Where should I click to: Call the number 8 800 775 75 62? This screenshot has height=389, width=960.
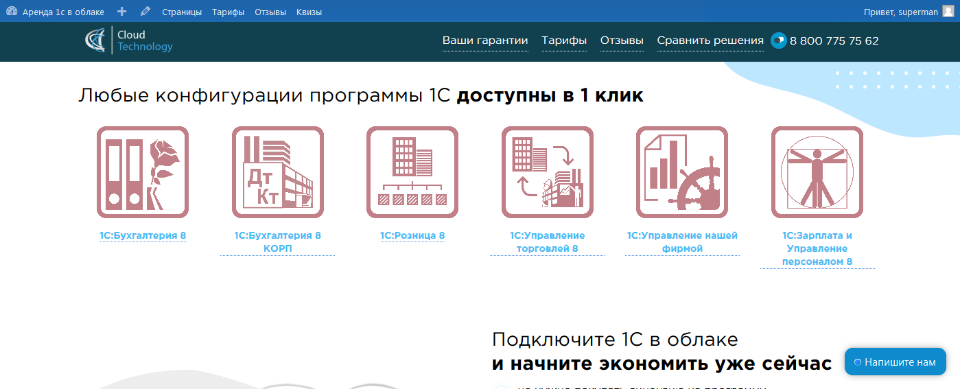pyautogui.click(x=834, y=40)
